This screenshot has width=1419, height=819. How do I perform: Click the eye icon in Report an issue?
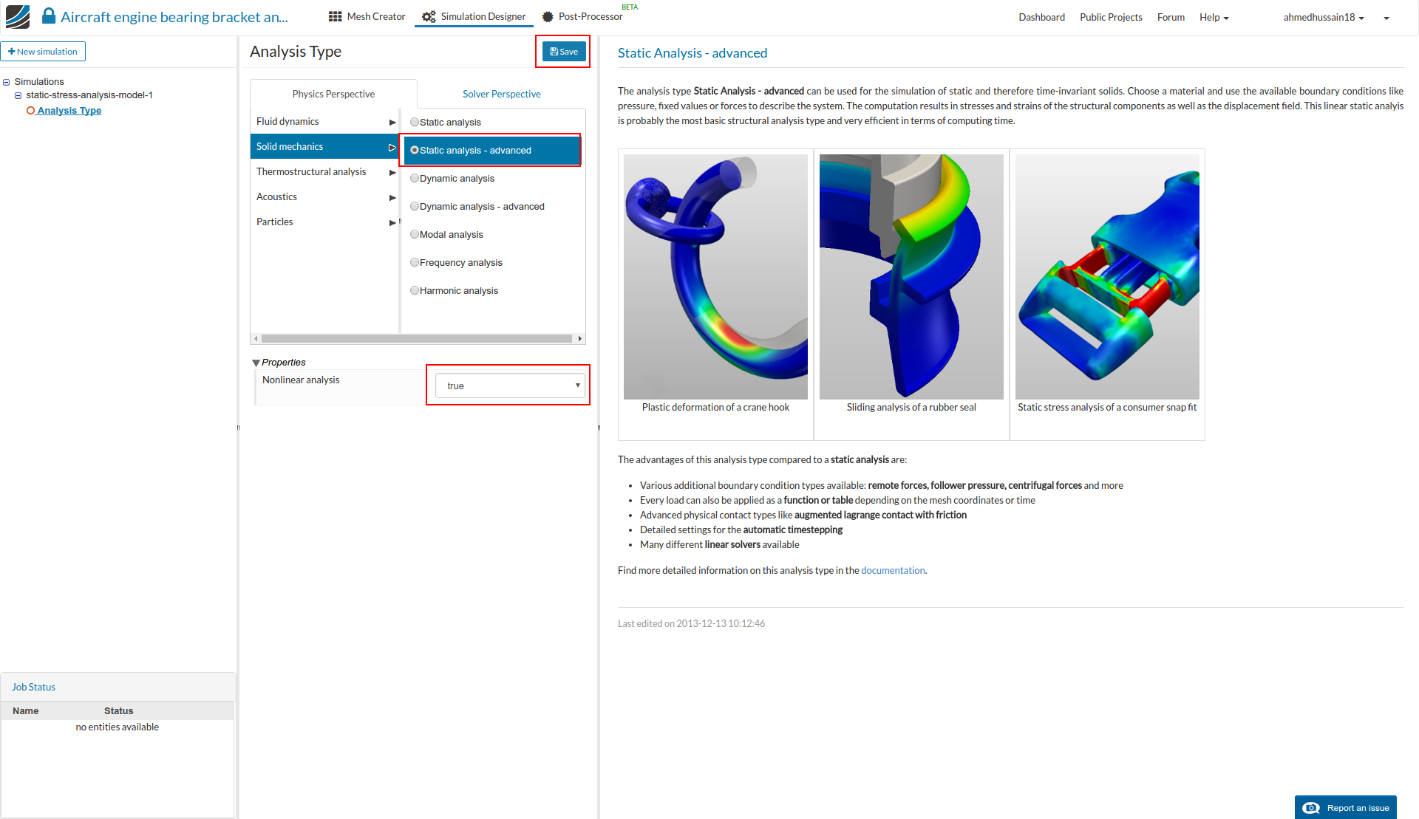[x=1311, y=808]
